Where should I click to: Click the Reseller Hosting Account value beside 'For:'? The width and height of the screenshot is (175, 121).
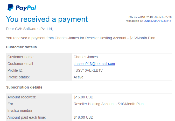pos(108,104)
